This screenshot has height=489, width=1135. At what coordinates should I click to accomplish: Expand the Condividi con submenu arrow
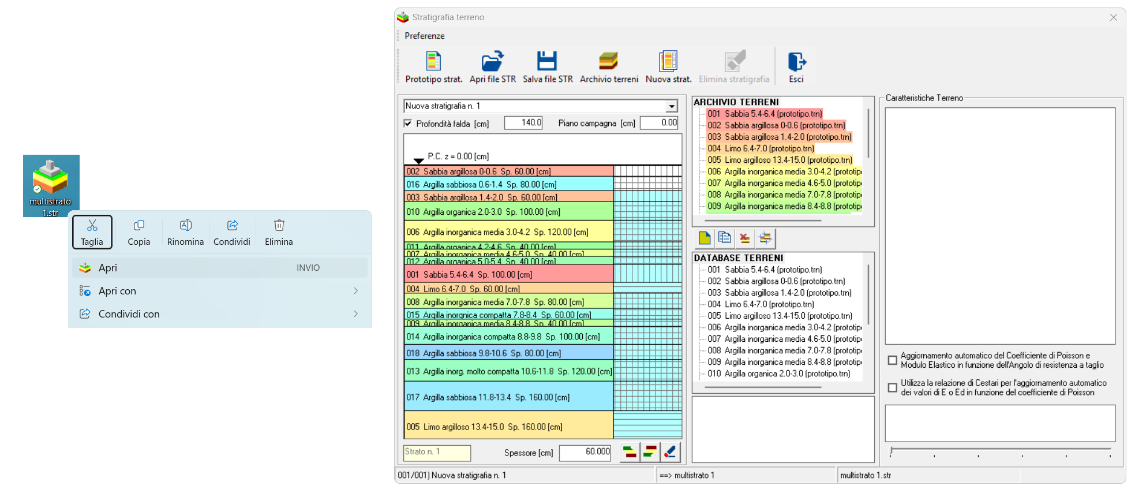(355, 314)
